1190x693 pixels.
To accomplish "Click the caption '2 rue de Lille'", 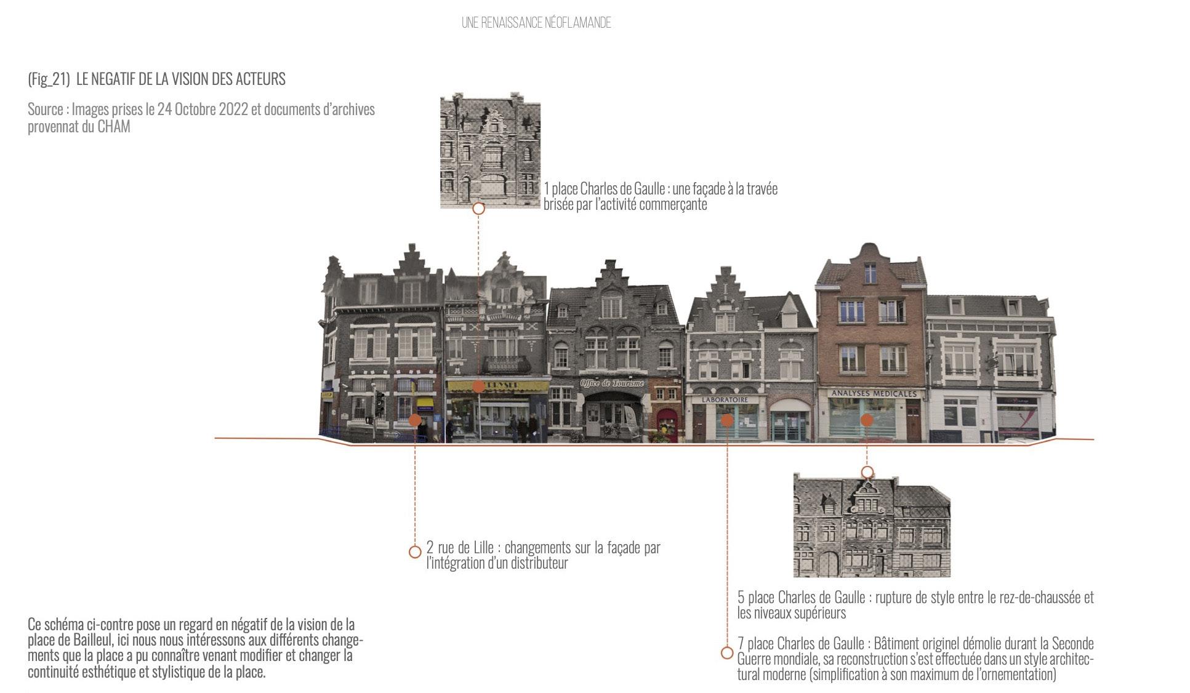I will pyautogui.click(x=543, y=555).
